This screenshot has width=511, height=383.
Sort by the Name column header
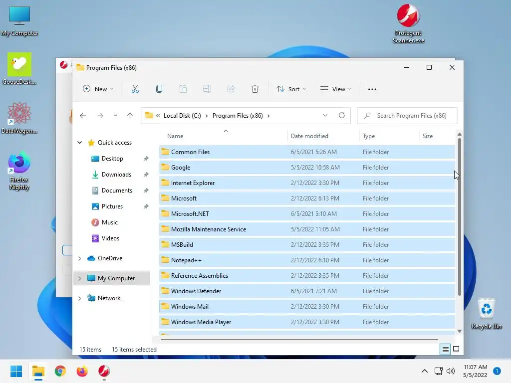pos(175,136)
